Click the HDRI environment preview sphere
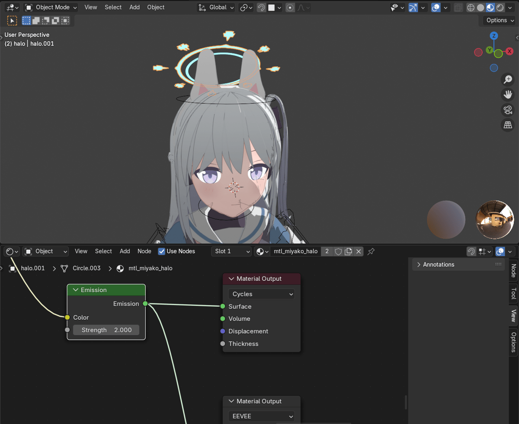Screen dimensions: 519x424 pos(494,219)
